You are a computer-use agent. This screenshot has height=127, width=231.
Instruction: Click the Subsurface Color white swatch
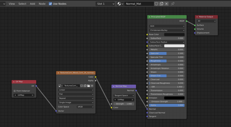coord(174,46)
